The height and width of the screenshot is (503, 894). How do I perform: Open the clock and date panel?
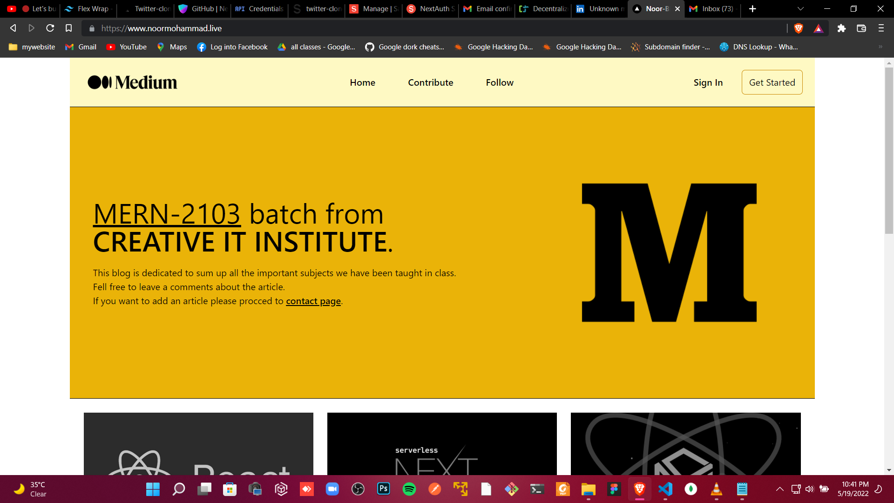(853, 489)
